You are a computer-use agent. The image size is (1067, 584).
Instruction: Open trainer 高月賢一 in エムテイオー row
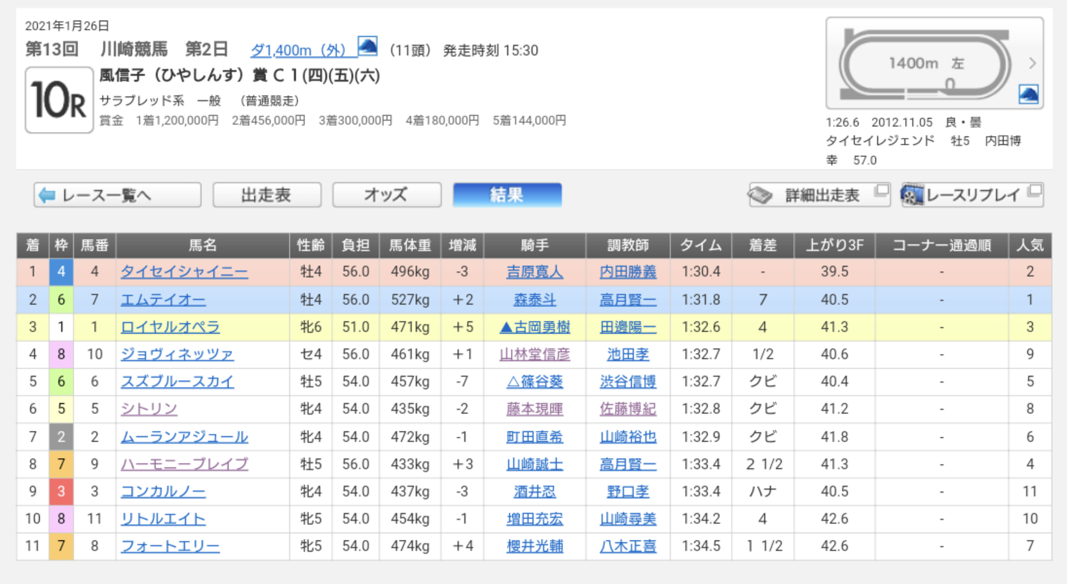[x=628, y=300]
